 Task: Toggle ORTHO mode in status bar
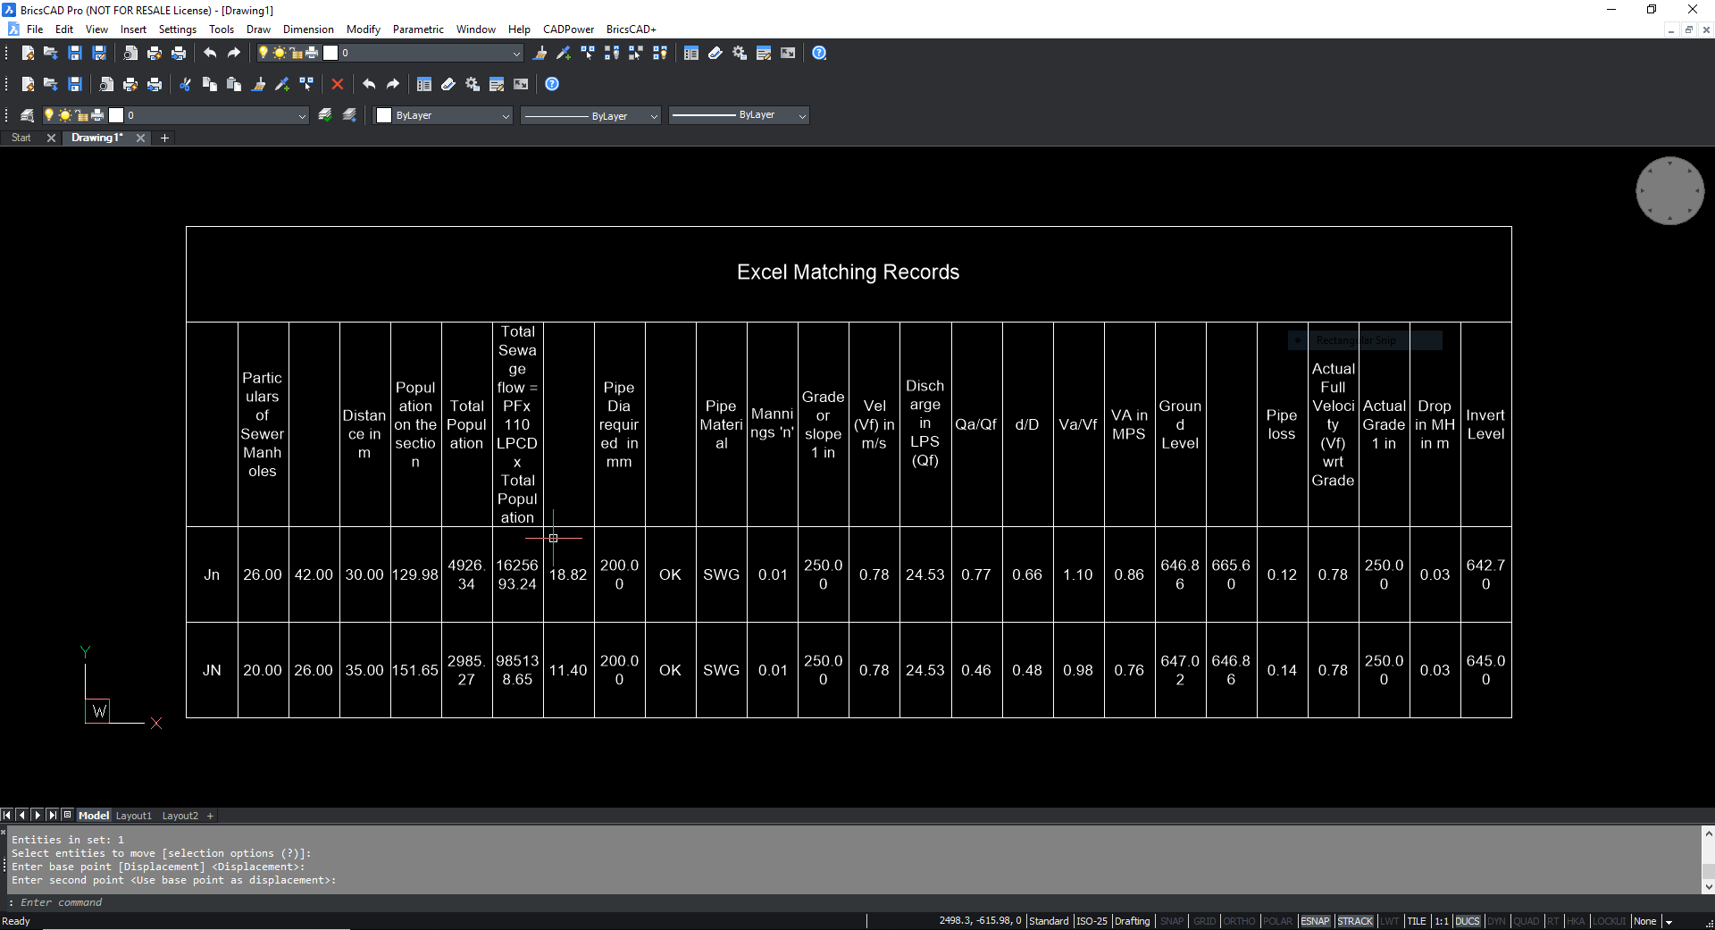tap(1238, 921)
